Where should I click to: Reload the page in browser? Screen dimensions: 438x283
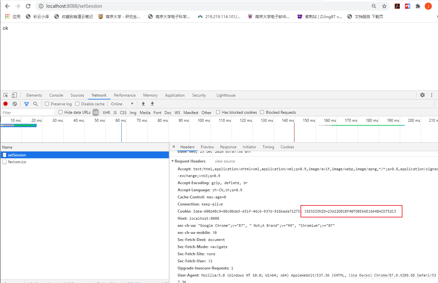pyautogui.click(x=28, y=6)
